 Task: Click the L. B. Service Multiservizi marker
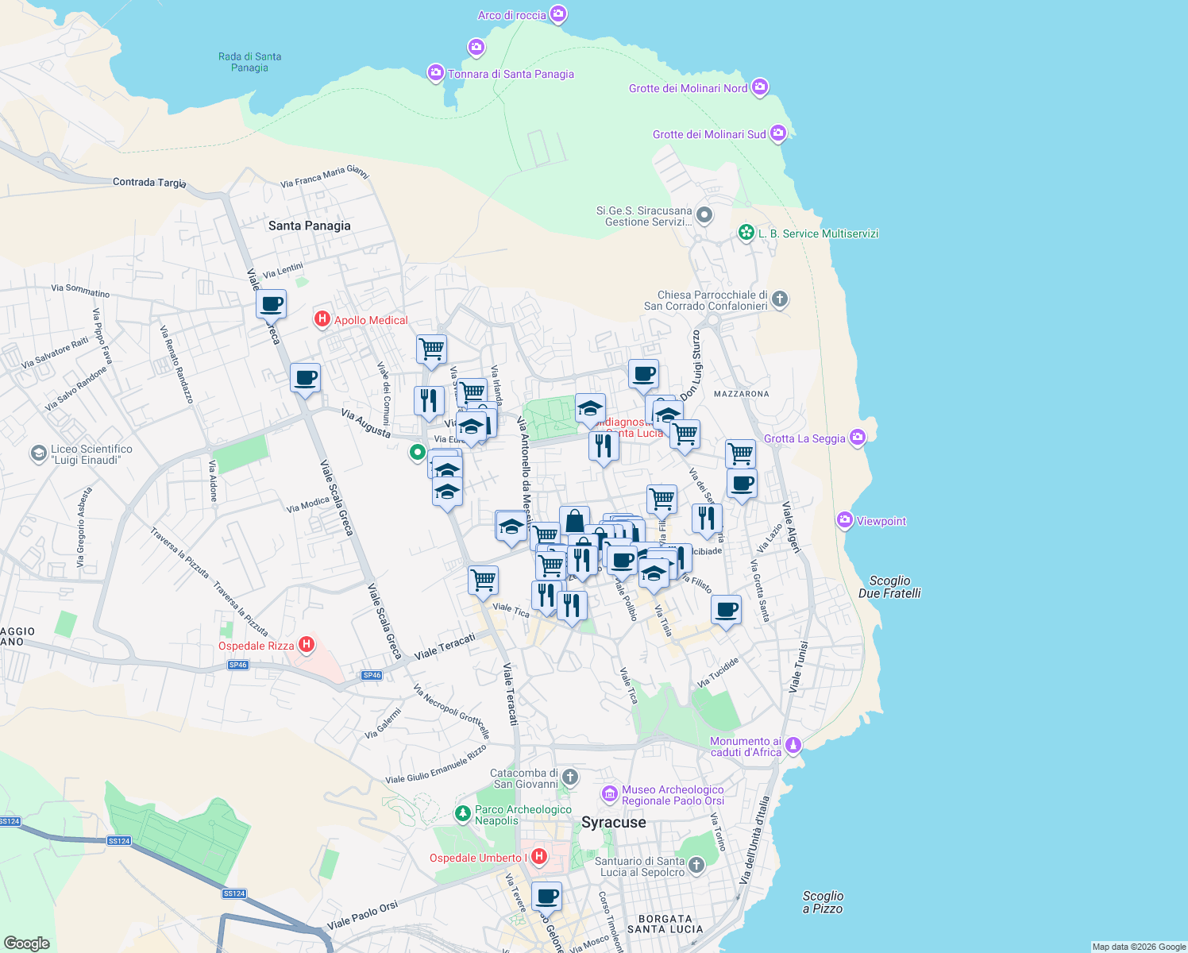pyautogui.click(x=745, y=233)
